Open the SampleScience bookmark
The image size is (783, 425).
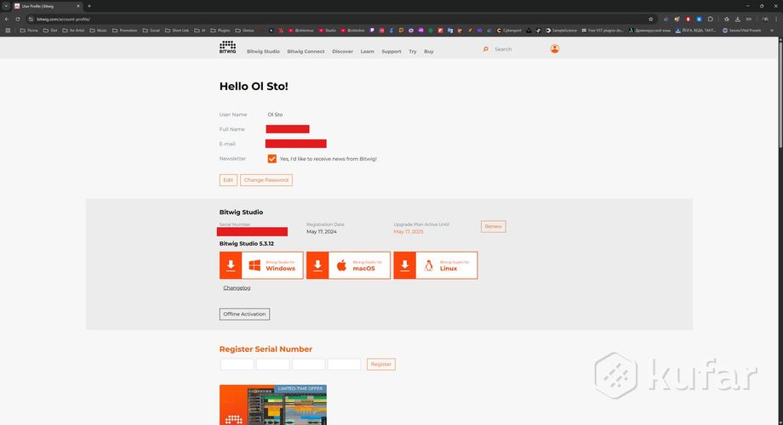(561, 31)
